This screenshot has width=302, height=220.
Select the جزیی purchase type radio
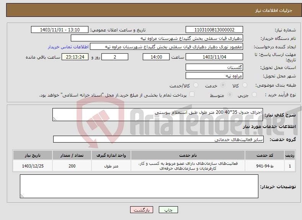[254, 95]
